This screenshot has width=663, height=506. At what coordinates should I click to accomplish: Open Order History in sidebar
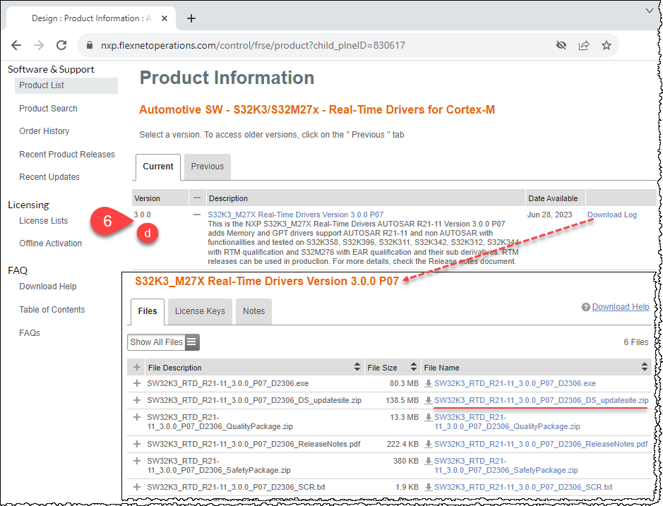pos(44,131)
